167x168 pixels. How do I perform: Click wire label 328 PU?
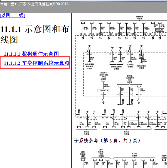(x=118, y=163)
